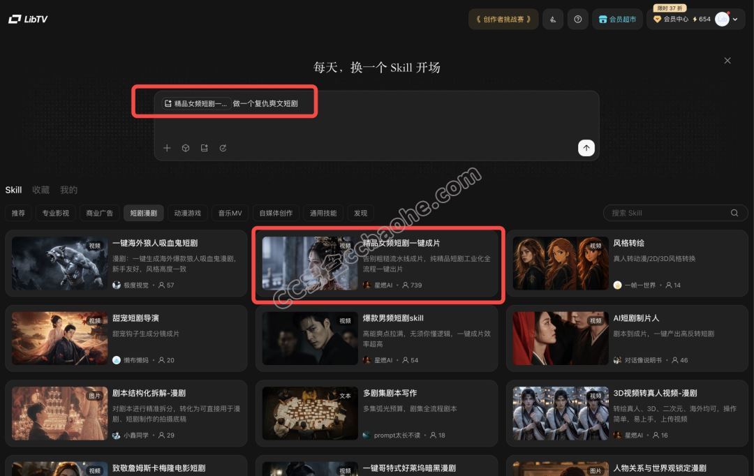Open the 创作者挑战赛 banner button

(503, 20)
